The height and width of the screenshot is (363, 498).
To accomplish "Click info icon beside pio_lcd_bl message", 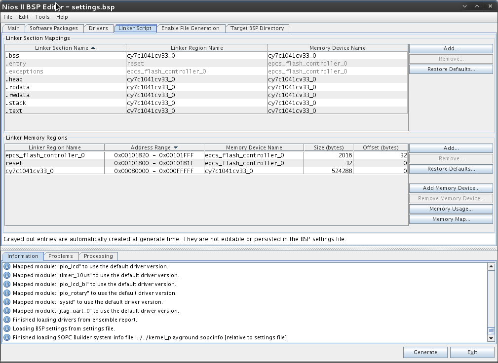I will click(x=7, y=284).
